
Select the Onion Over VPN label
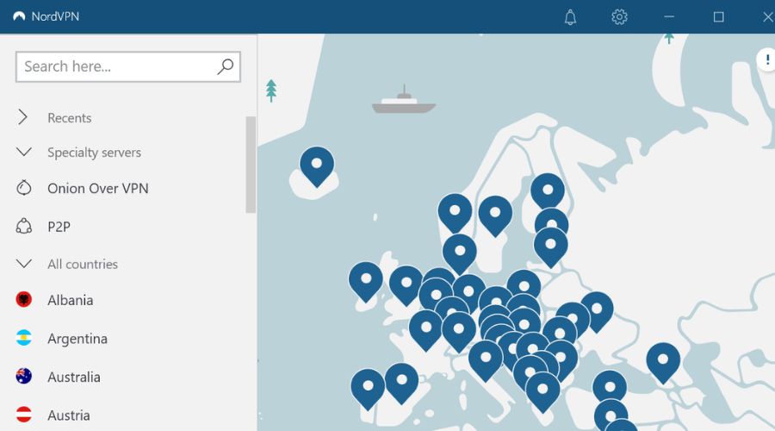coord(98,189)
